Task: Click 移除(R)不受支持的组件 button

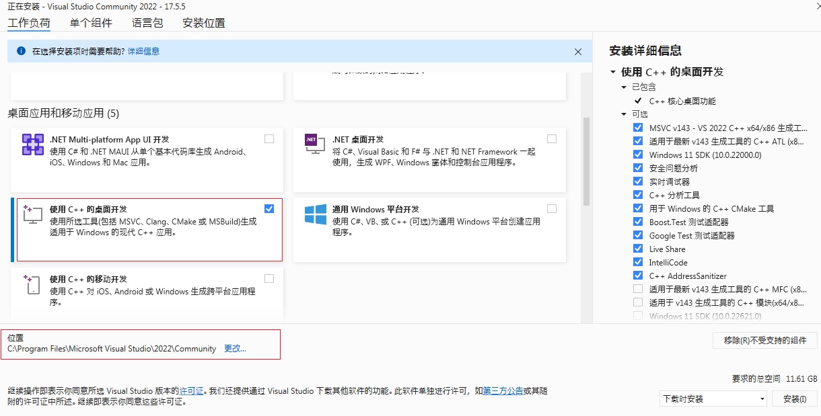Action: click(765, 340)
